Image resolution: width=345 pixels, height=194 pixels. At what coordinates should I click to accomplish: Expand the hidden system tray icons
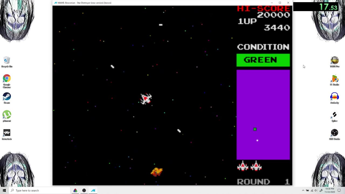click(303, 190)
